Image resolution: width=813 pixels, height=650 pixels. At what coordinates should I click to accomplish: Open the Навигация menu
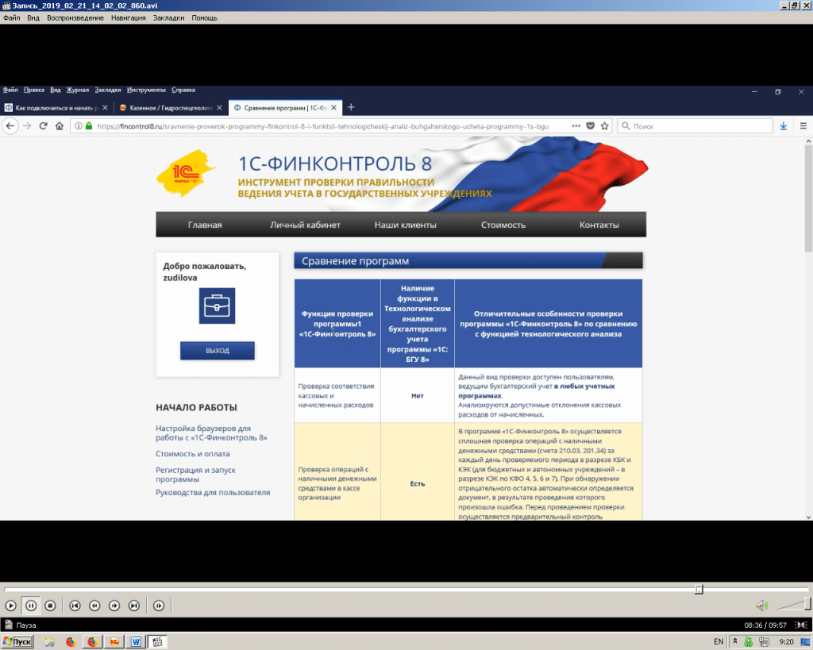128,17
